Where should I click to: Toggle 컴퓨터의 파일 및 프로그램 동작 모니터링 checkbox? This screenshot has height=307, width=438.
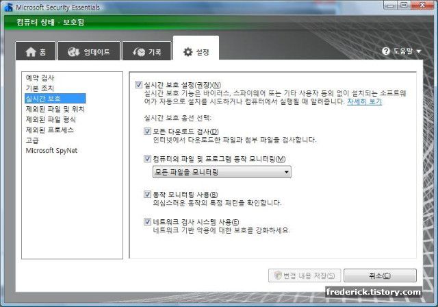147,159
